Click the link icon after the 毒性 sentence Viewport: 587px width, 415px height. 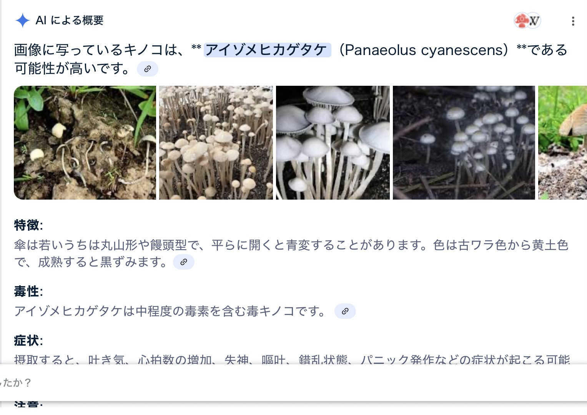[345, 311]
